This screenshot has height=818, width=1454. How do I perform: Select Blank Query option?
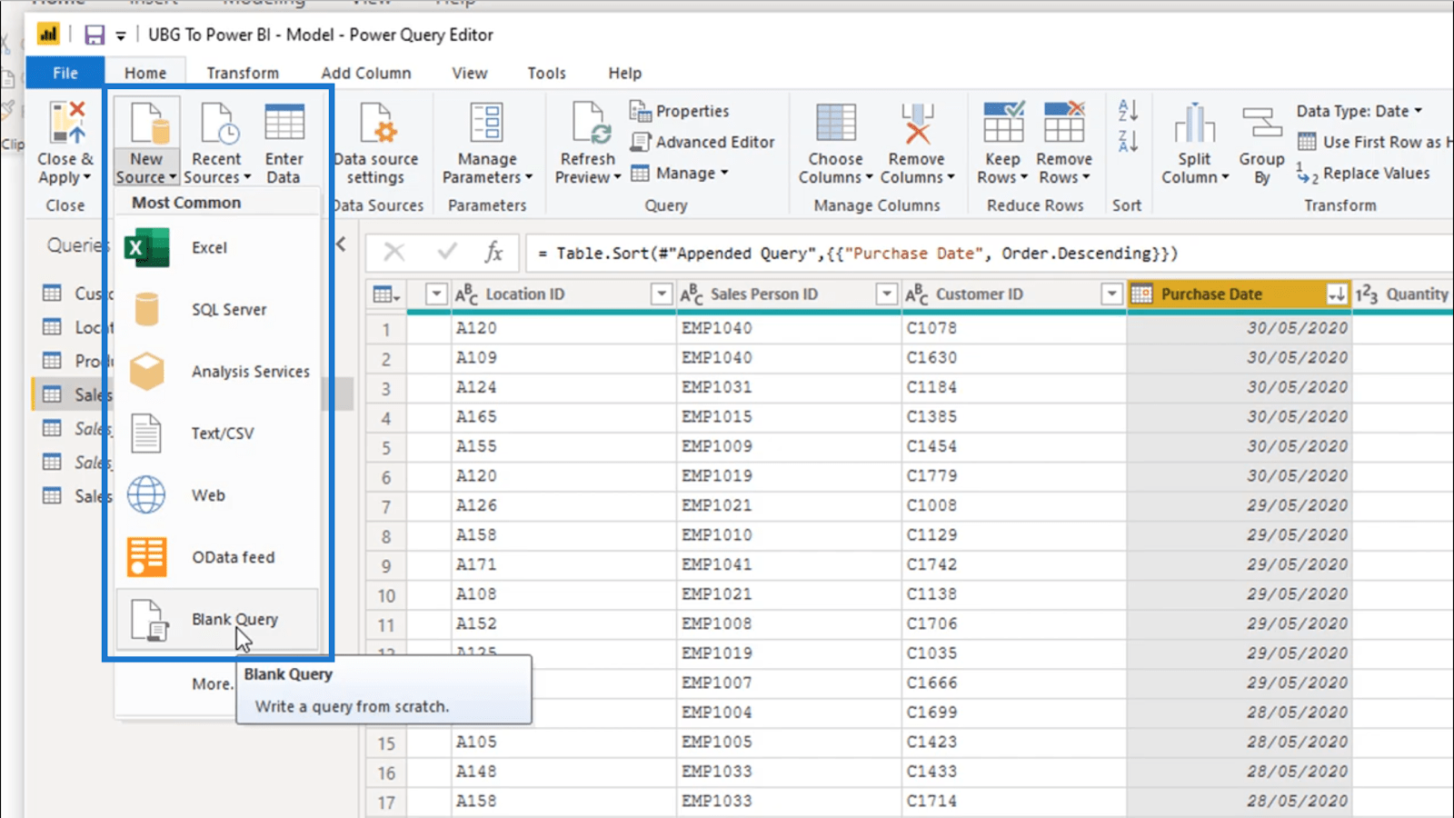pos(217,620)
